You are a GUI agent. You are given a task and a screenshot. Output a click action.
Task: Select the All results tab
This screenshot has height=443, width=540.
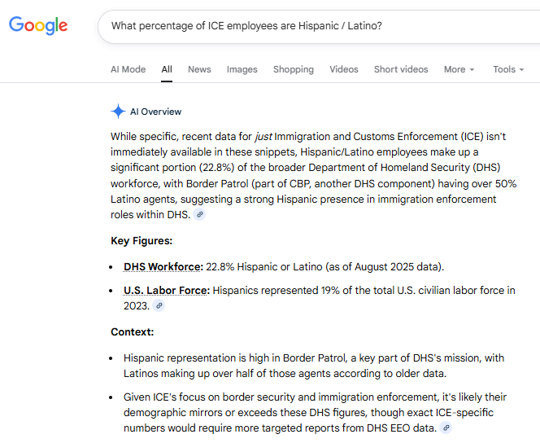pos(167,69)
